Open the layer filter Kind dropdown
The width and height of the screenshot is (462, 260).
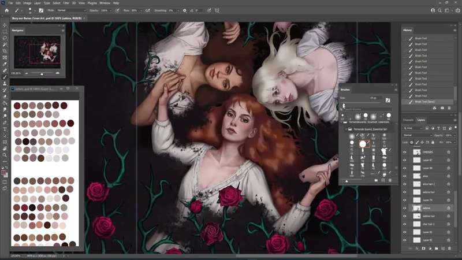coord(414,128)
